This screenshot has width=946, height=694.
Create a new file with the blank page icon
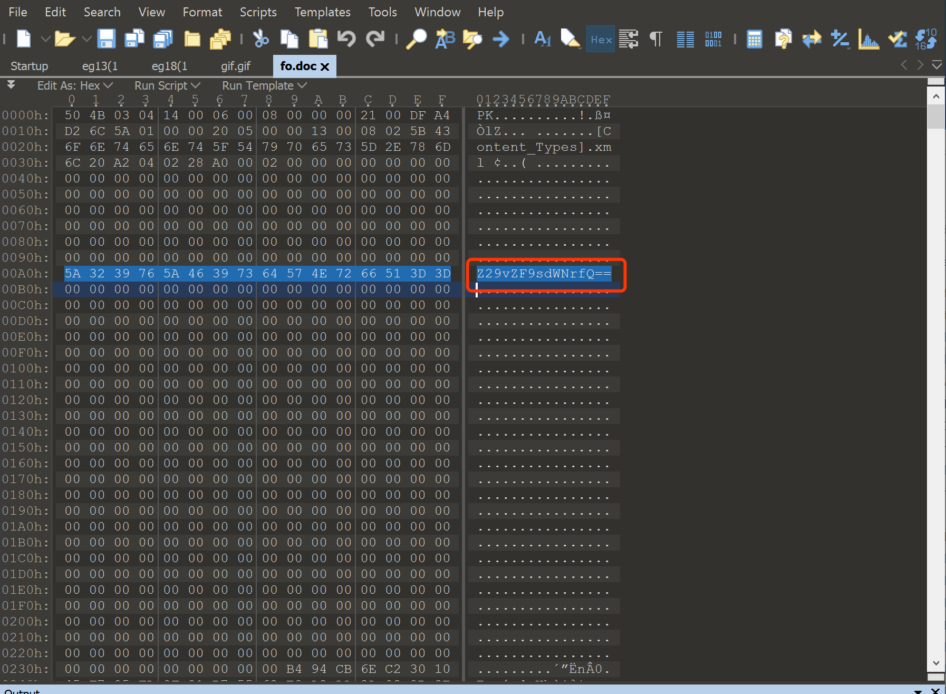24,39
